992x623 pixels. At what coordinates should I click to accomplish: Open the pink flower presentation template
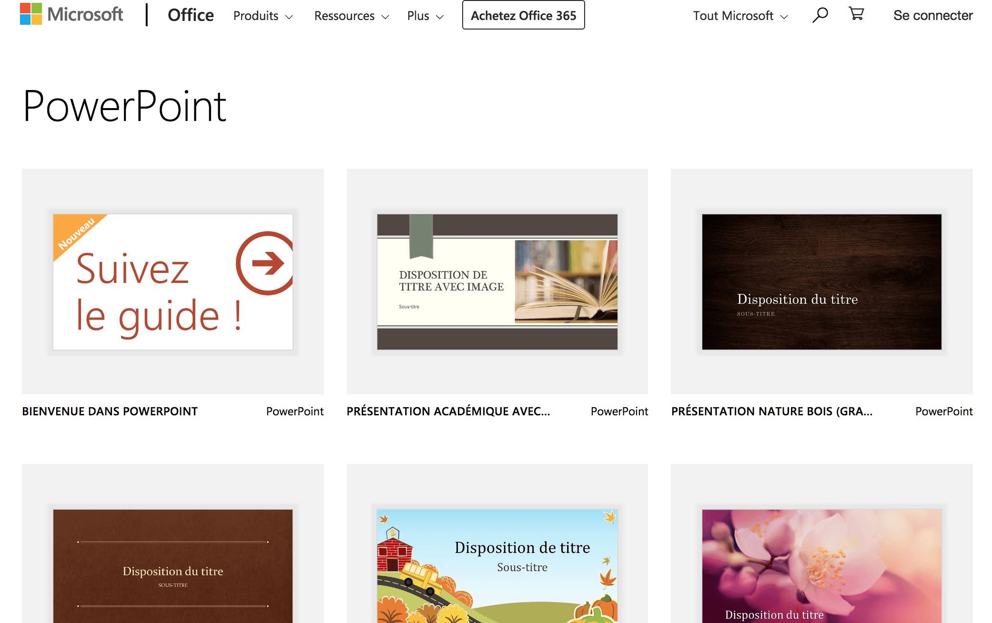[x=820, y=567]
